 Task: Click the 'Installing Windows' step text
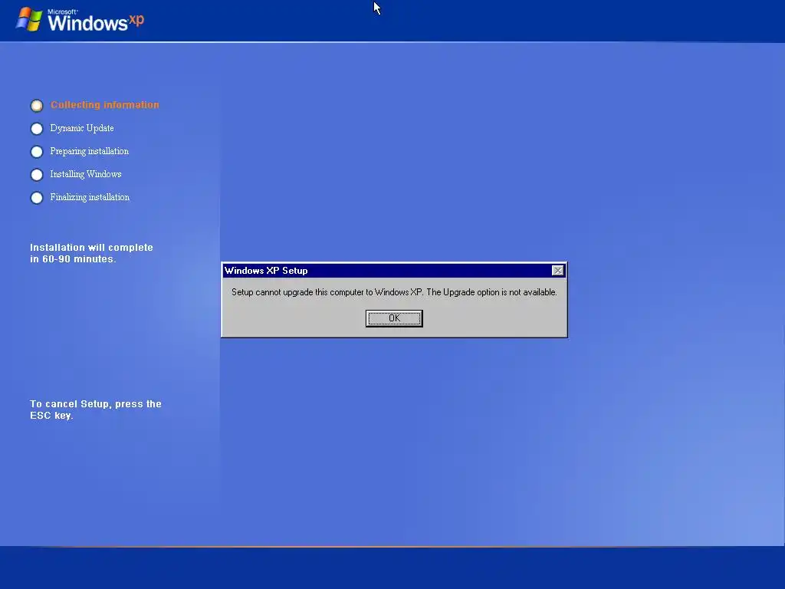click(86, 174)
